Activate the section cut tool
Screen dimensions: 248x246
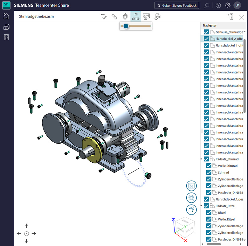(125, 17)
